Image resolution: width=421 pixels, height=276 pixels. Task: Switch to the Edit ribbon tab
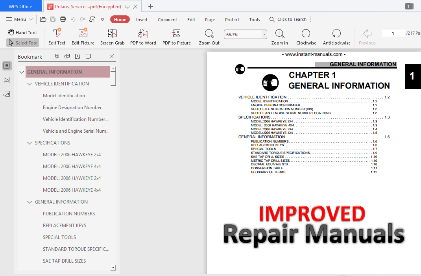tap(191, 20)
